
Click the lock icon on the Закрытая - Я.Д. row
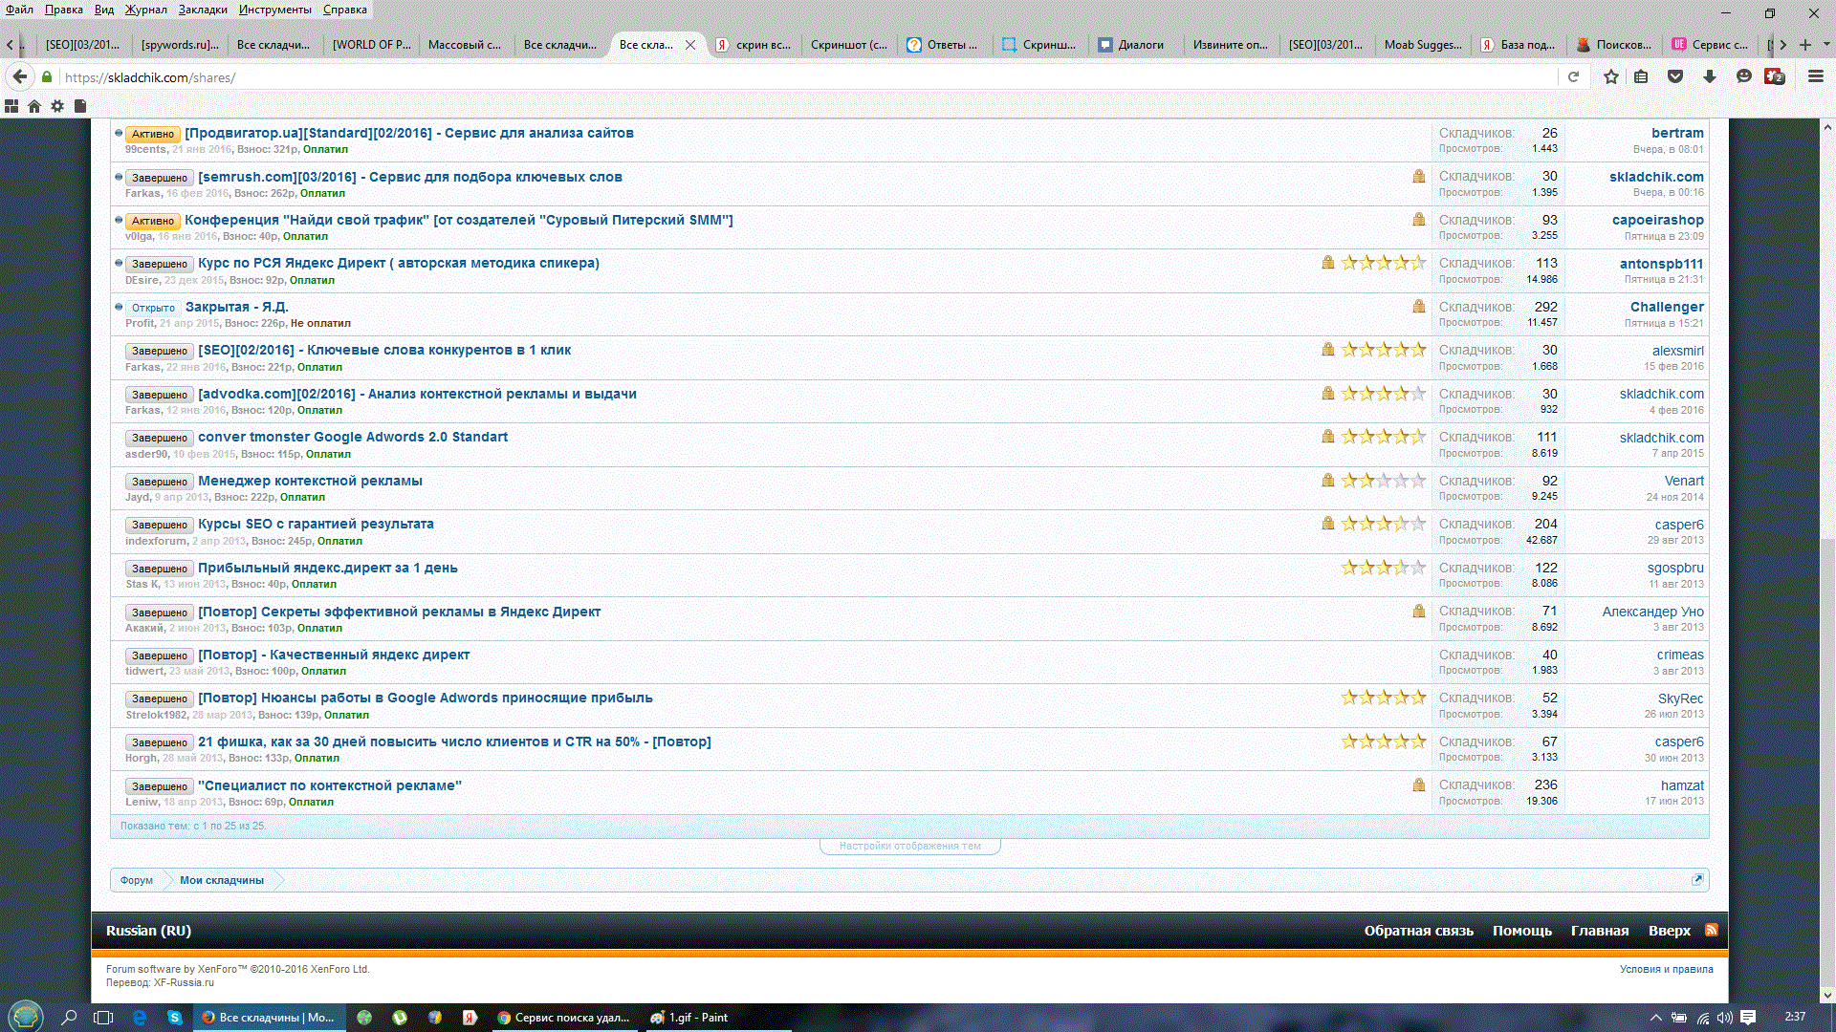[1419, 306]
